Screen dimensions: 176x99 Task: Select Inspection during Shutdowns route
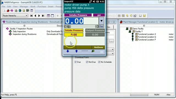pos(24,34)
